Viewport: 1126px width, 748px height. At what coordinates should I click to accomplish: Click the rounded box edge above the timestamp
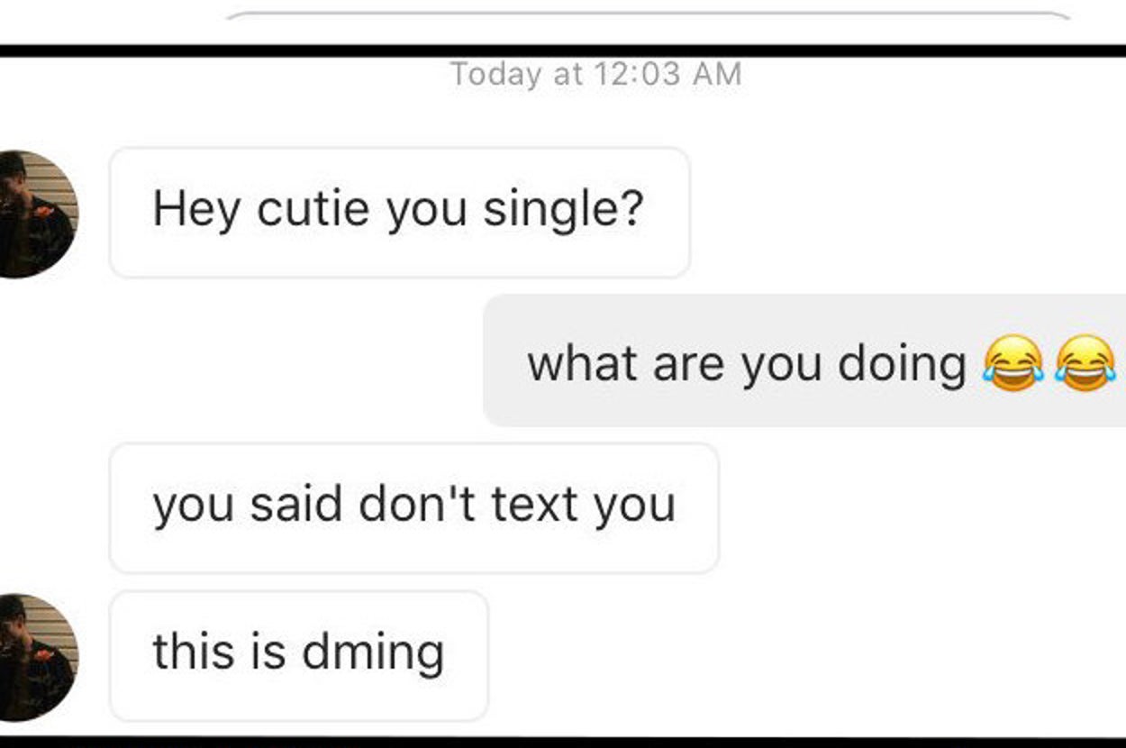[649, 14]
